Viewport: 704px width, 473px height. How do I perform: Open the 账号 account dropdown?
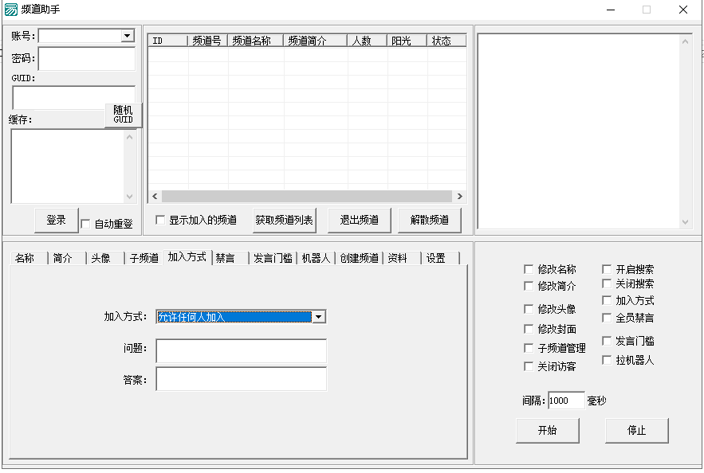point(128,36)
